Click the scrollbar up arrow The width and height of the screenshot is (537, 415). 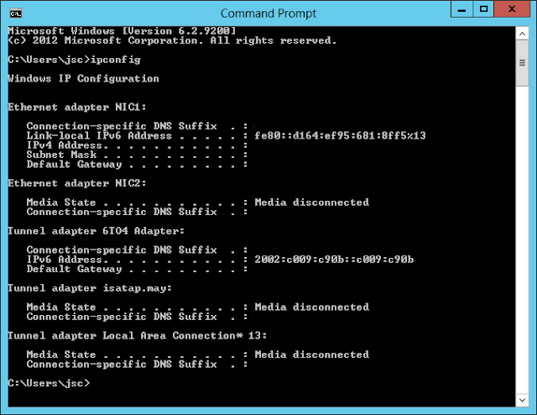[x=524, y=33]
